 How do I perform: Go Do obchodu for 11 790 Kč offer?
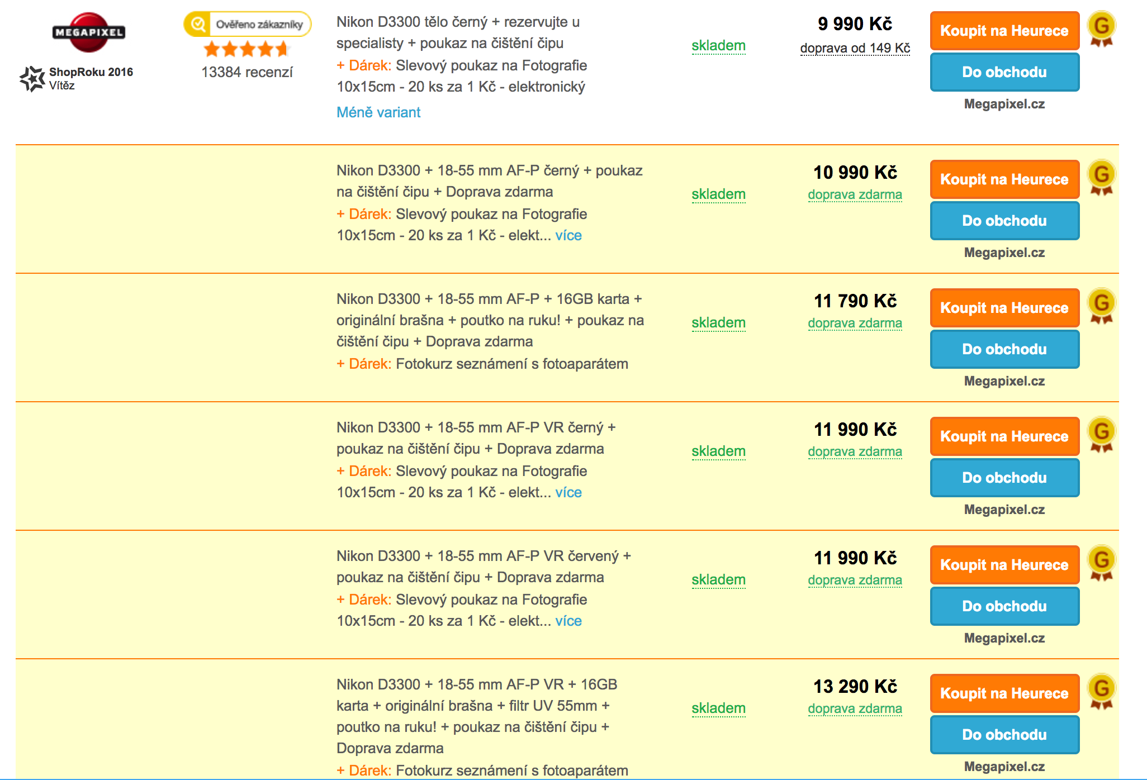(1004, 349)
